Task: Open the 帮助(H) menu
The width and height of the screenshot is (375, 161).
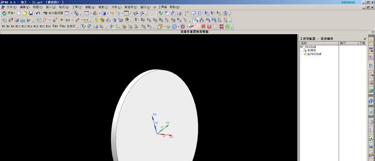Action: tap(175, 7)
